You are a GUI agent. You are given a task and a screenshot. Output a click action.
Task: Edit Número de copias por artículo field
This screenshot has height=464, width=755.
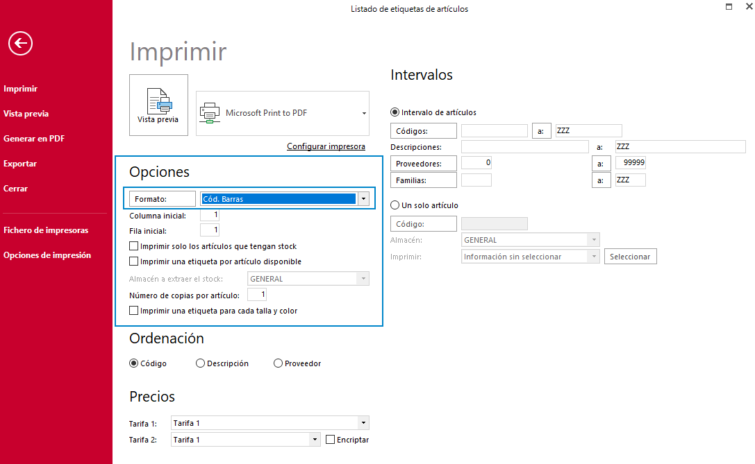click(256, 294)
